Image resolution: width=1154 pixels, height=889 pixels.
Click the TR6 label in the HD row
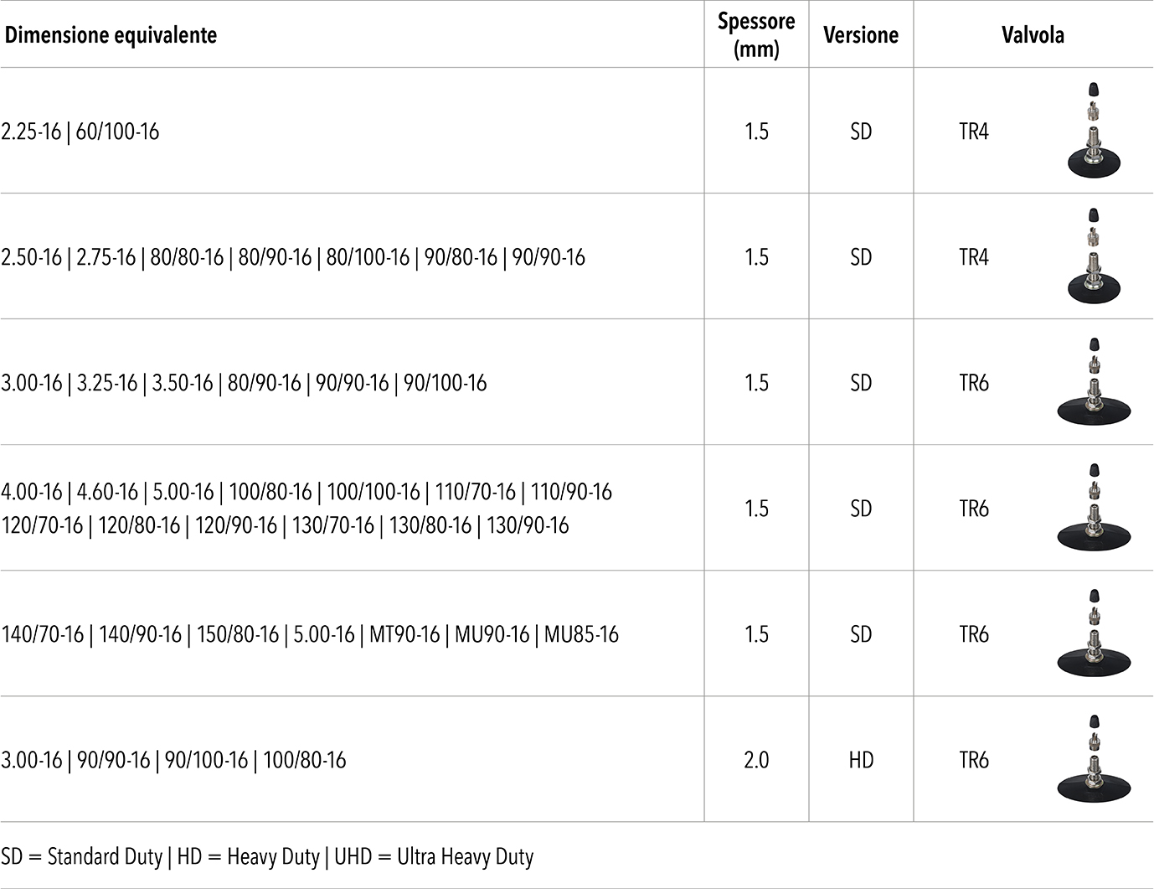[974, 760]
